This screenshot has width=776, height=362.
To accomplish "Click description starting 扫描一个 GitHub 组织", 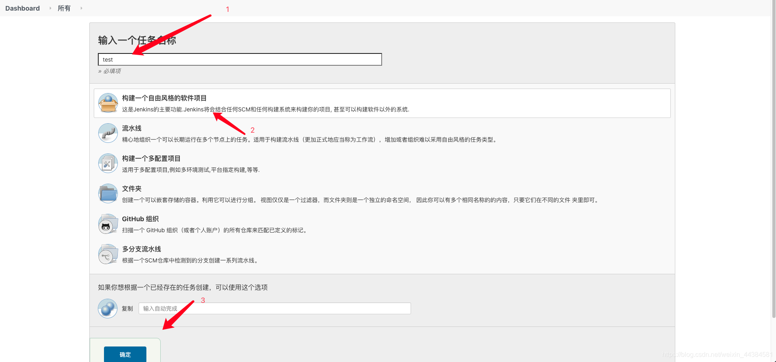I will [x=215, y=230].
